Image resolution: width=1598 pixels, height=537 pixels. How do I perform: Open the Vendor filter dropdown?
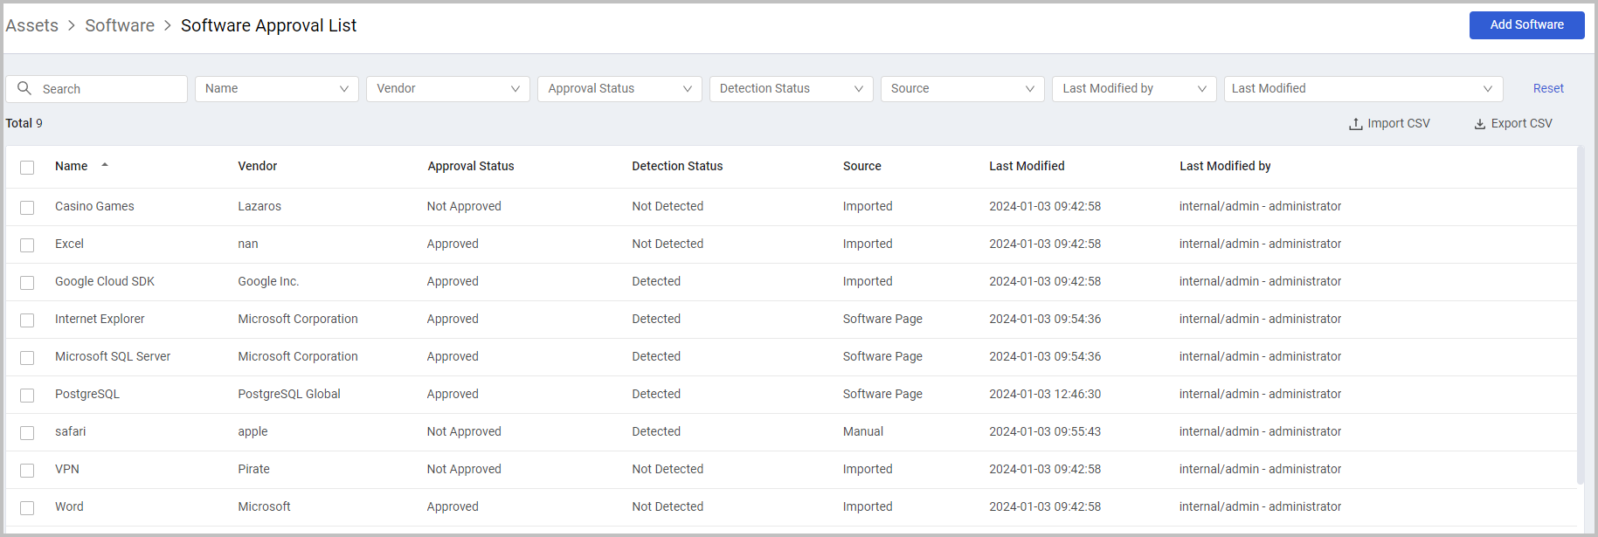[x=448, y=88]
